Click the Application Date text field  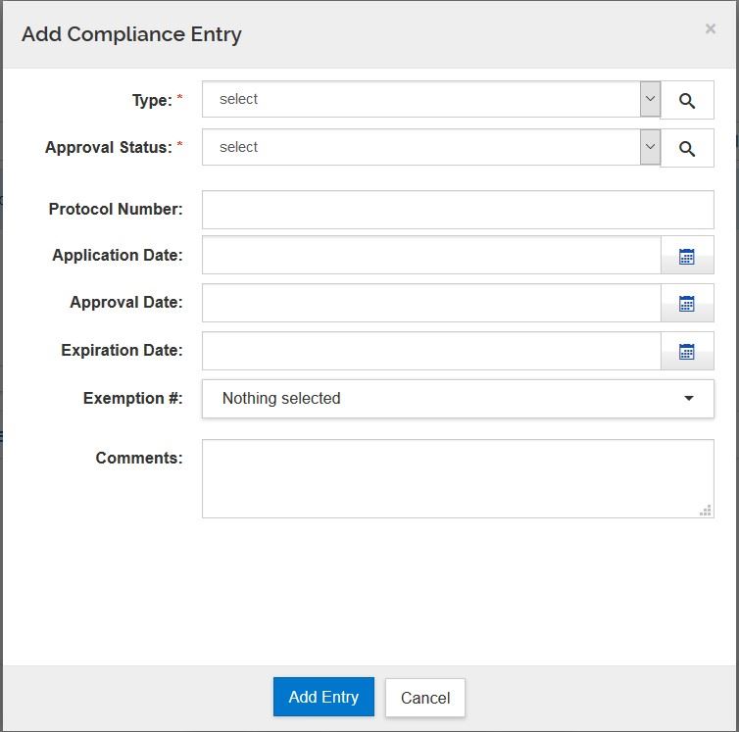tap(431, 256)
